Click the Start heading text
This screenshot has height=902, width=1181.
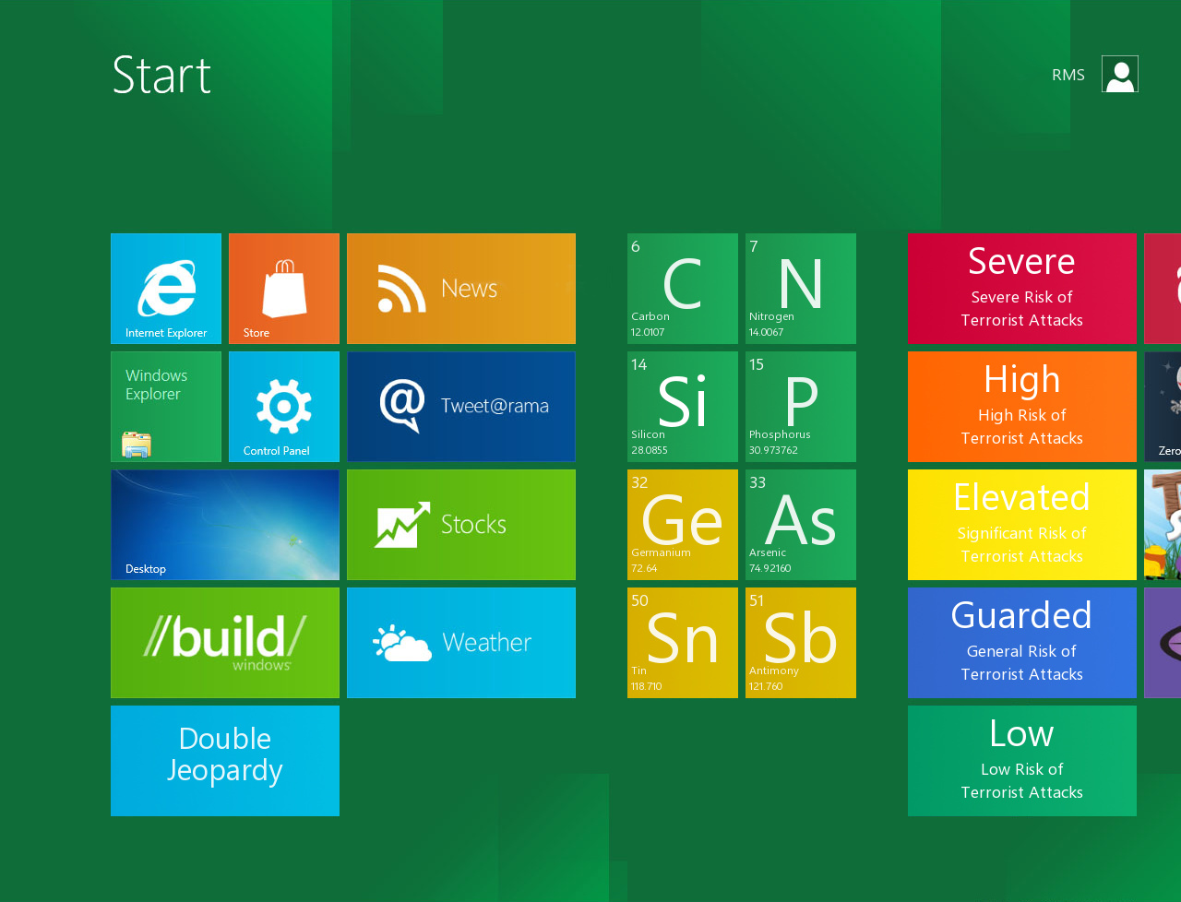pyautogui.click(x=161, y=75)
